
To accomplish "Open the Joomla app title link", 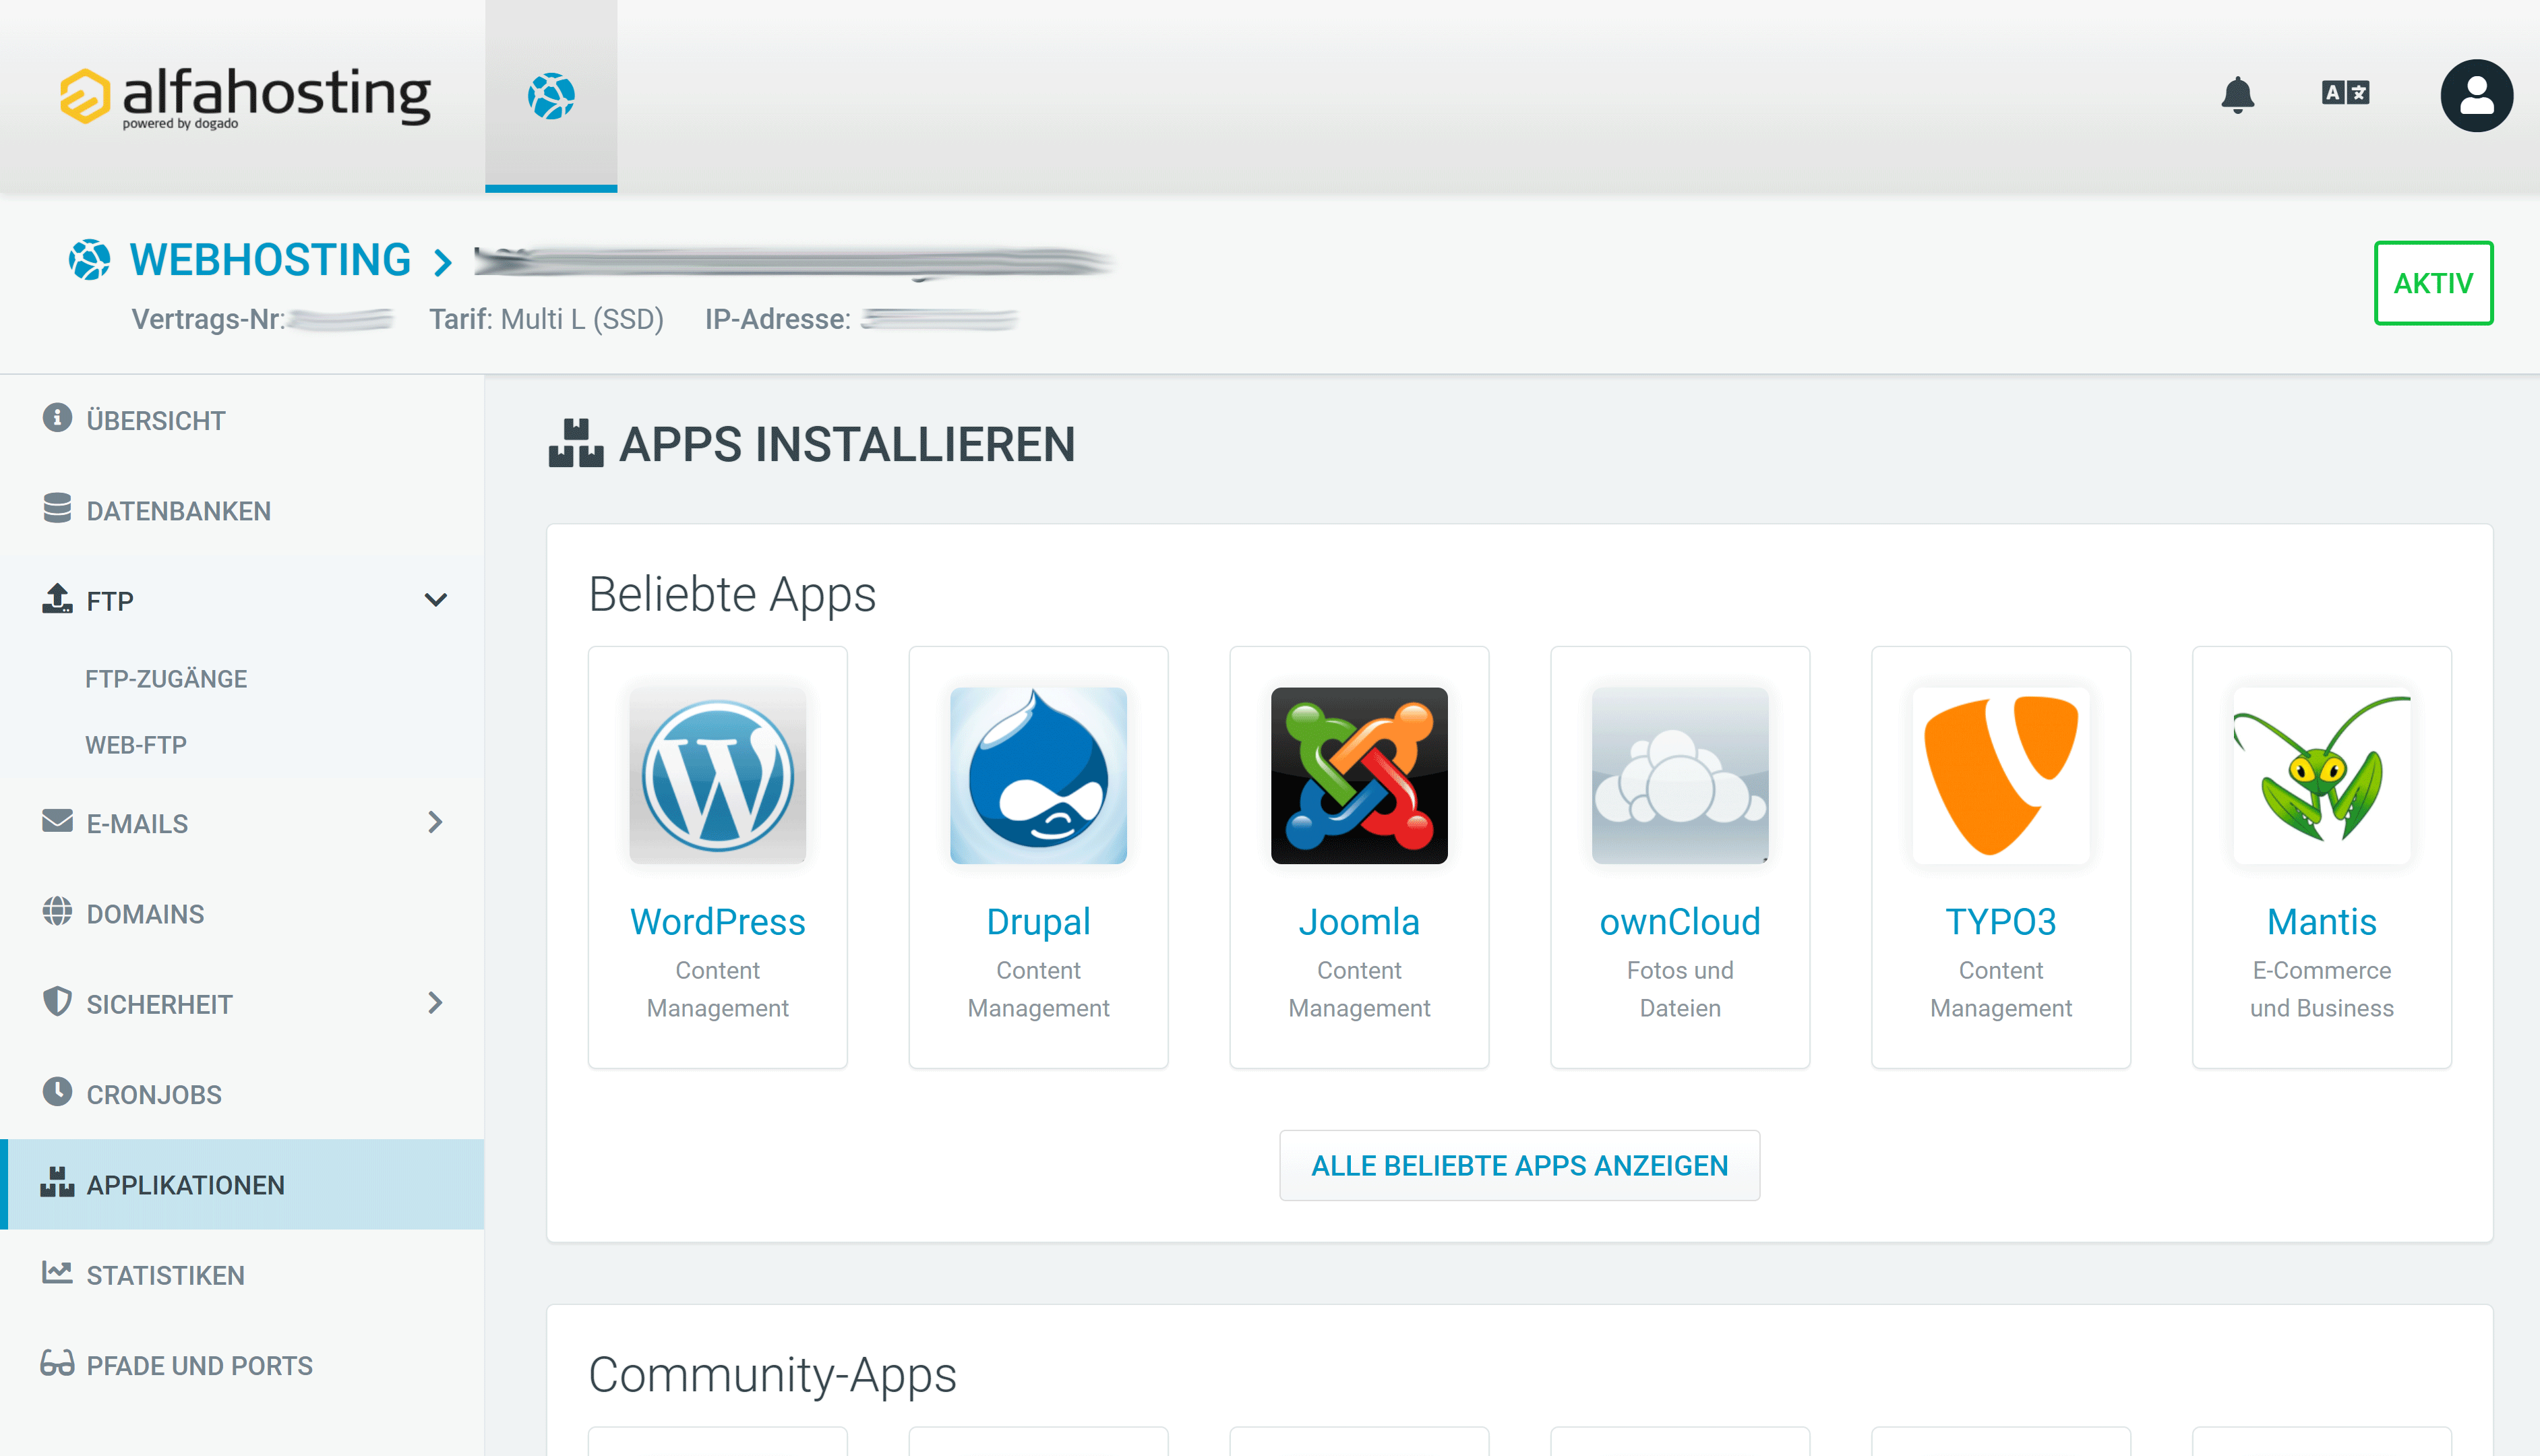I will [x=1359, y=922].
